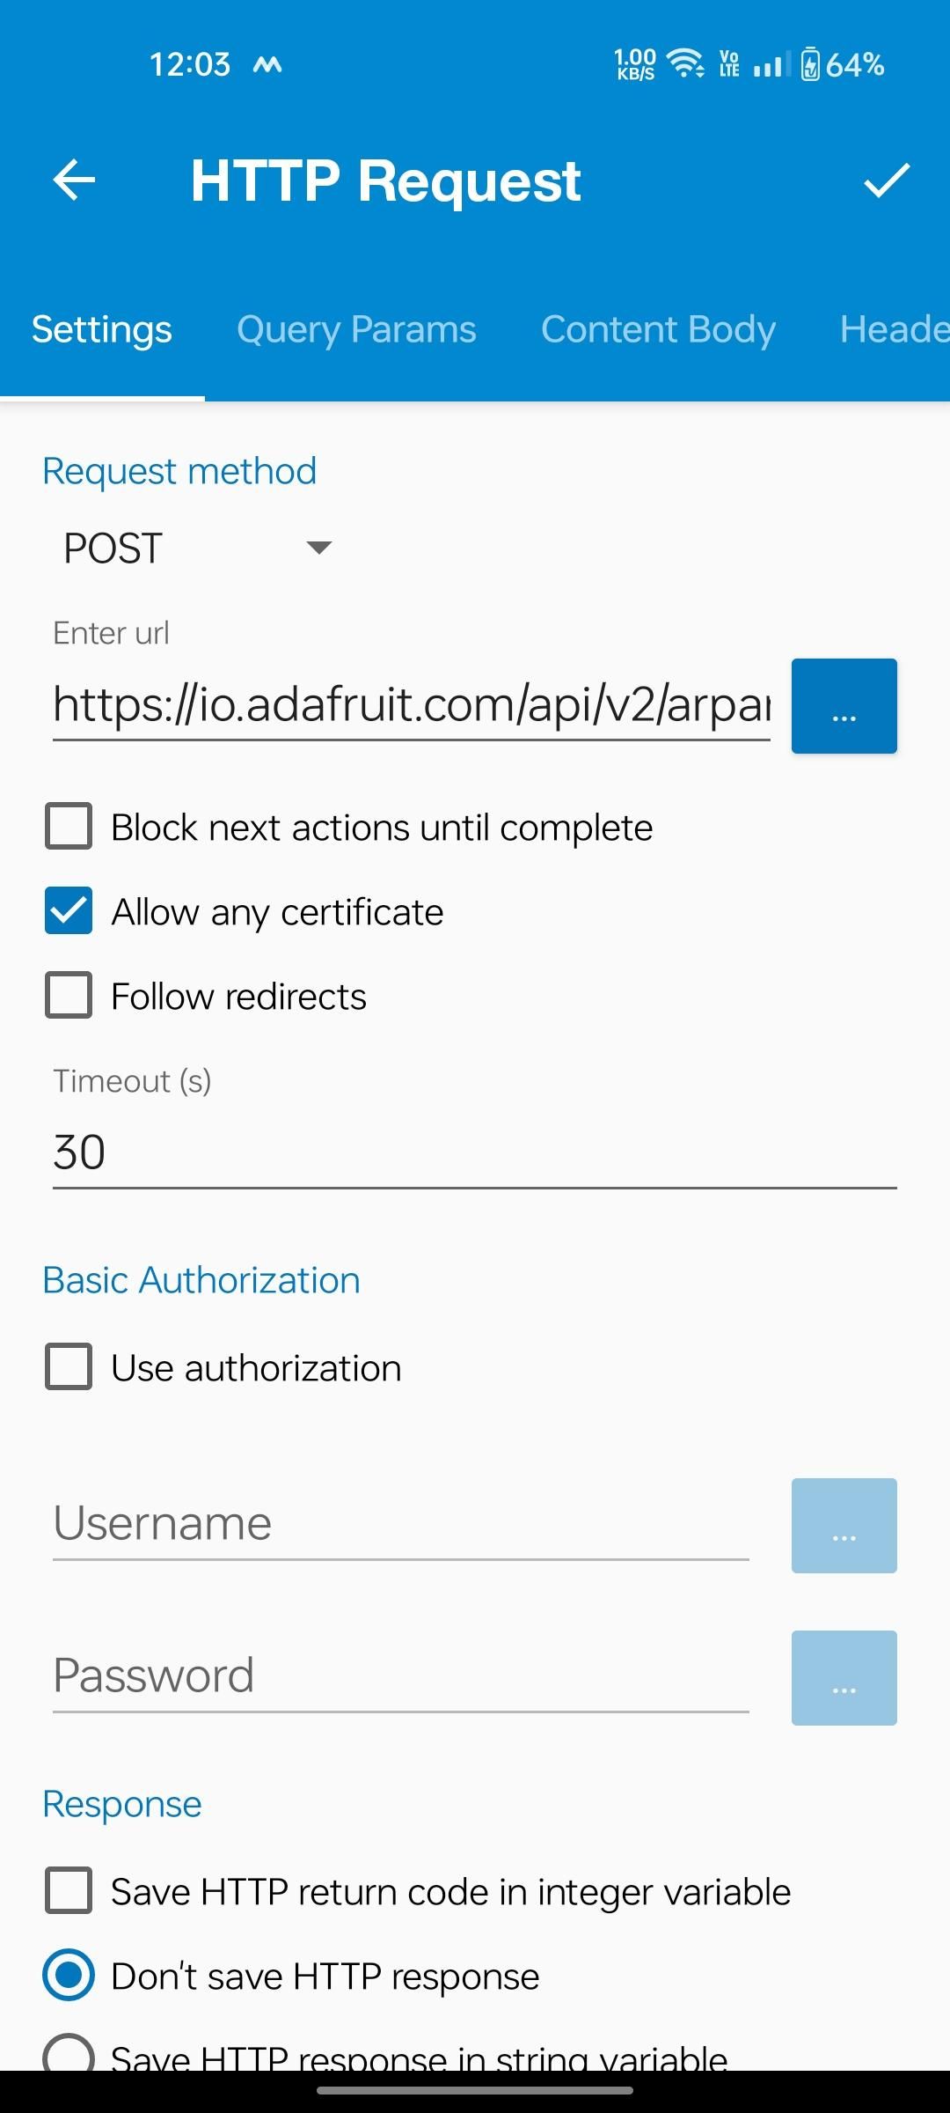The image size is (950, 2113).
Task: Switch to the Headers tab
Action: click(x=893, y=329)
